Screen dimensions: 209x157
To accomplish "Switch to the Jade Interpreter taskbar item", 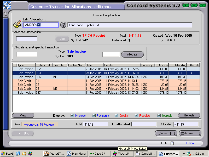I will point(100,154).
